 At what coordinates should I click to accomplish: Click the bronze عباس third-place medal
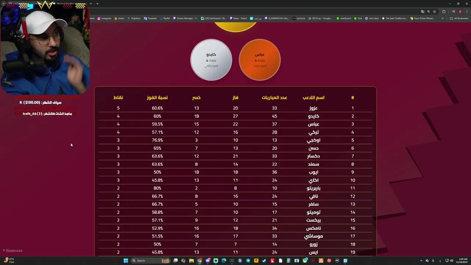(260, 60)
